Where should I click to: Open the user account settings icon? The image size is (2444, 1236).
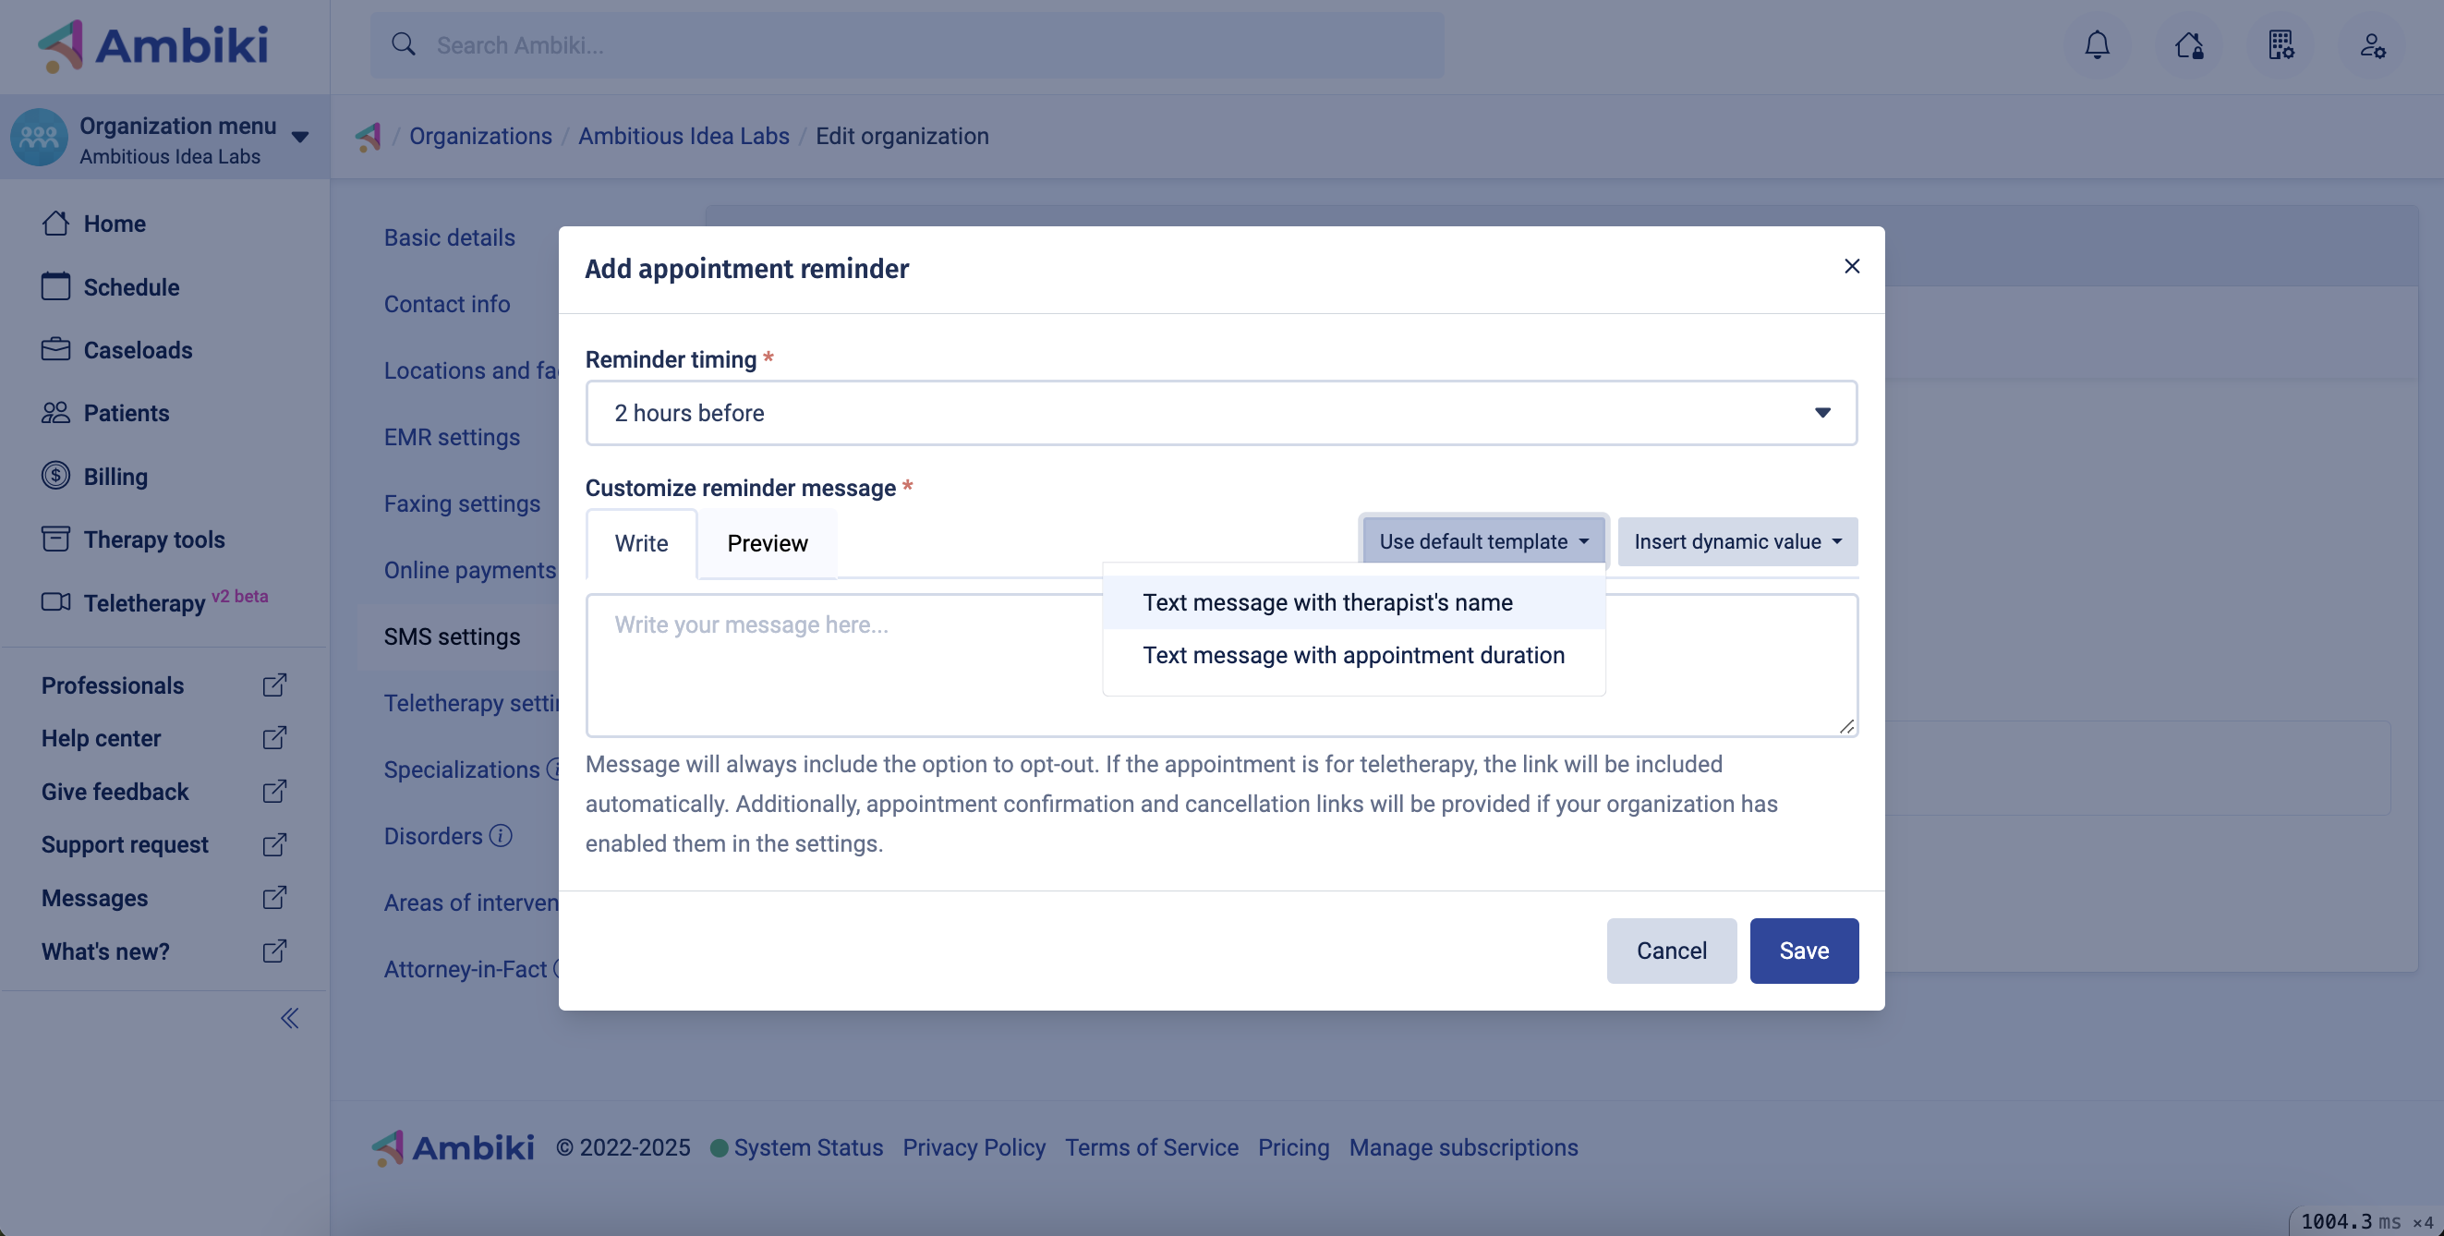[x=2372, y=44]
